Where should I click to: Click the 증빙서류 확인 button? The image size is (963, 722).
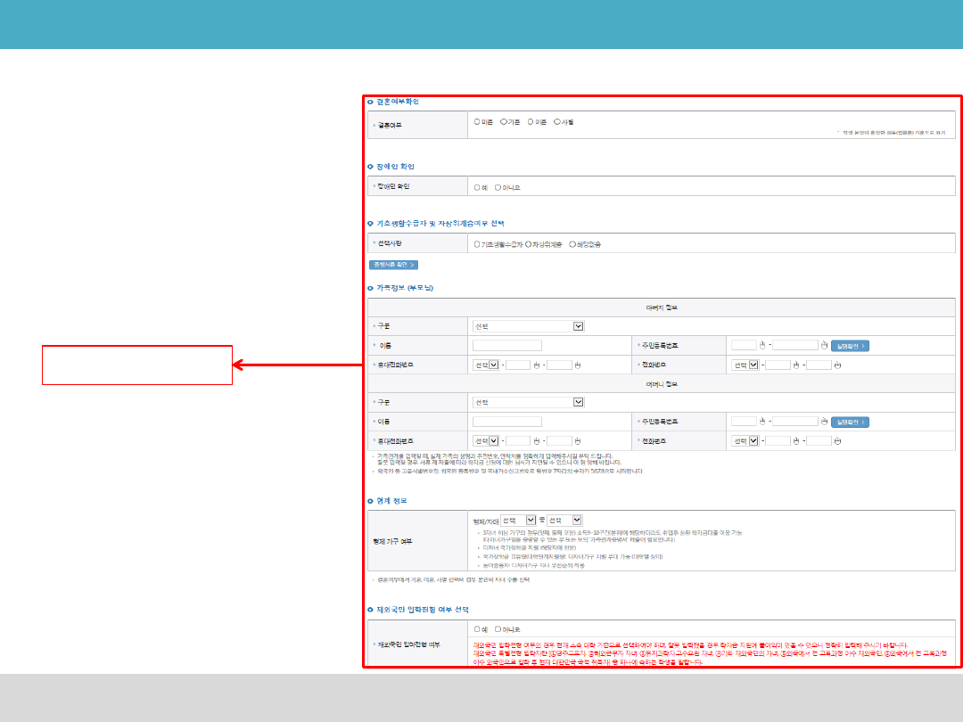tap(394, 265)
